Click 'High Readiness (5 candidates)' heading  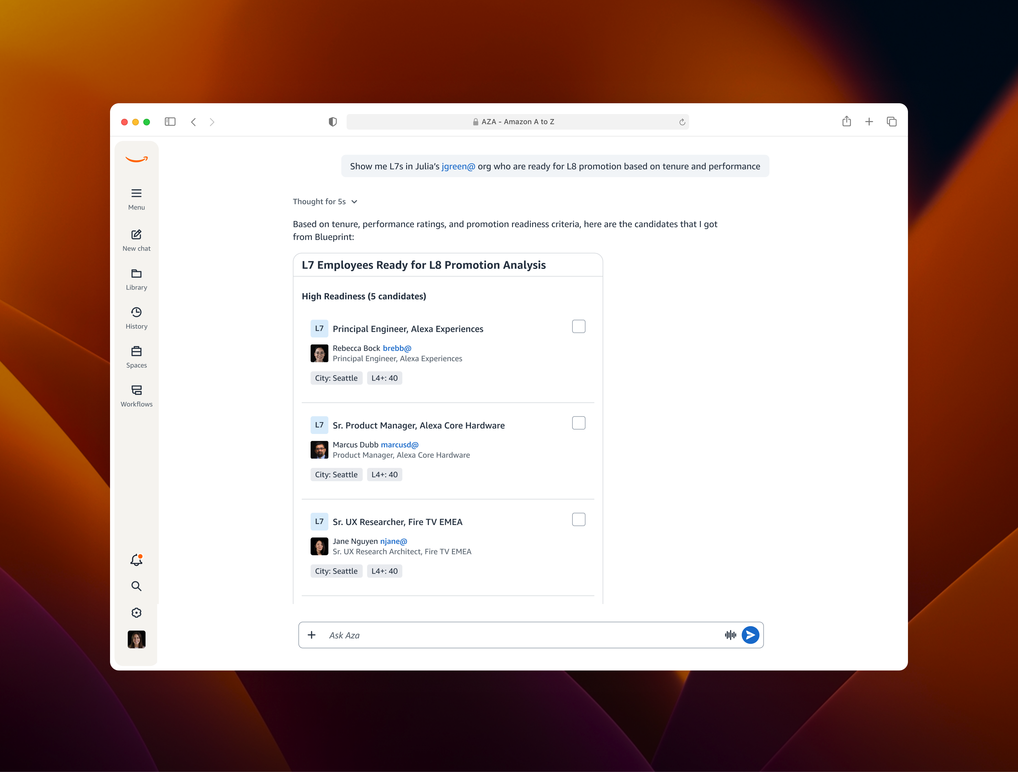pos(364,296)
